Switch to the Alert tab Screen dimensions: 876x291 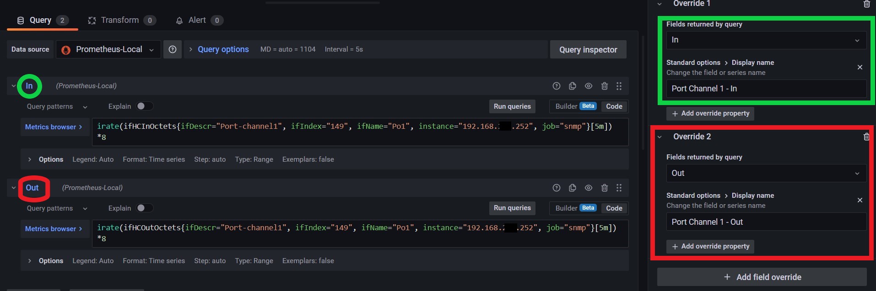[x=200, y=20]
